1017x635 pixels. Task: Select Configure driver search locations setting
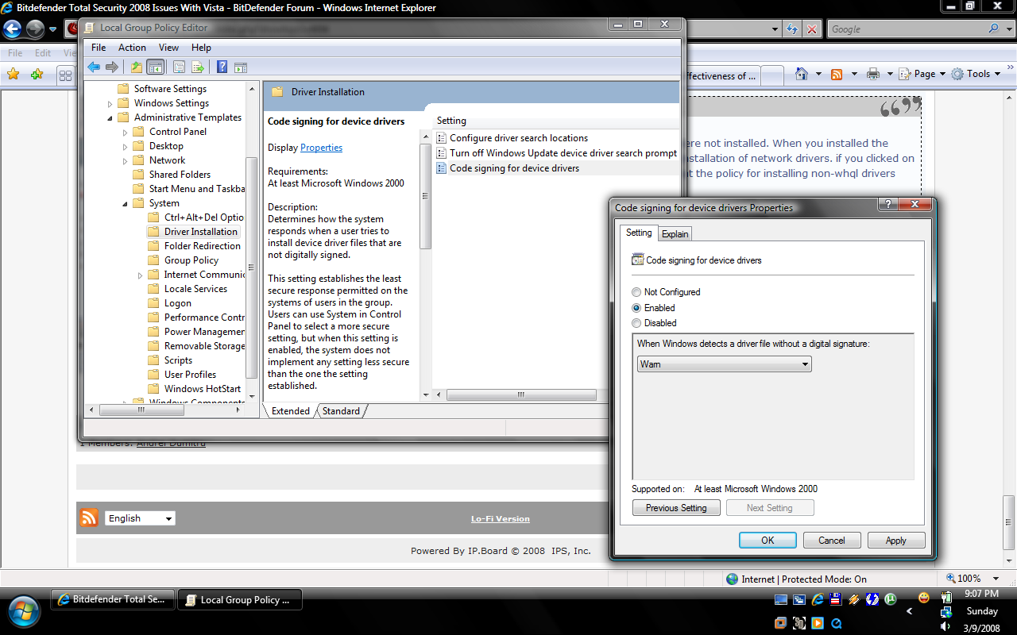tap(519, 138)
